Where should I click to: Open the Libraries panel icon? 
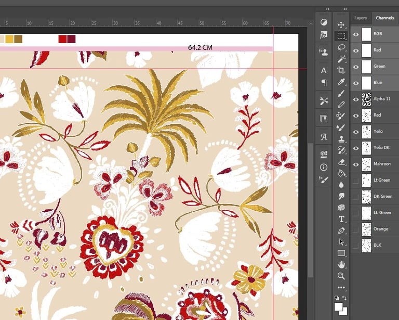324,119
